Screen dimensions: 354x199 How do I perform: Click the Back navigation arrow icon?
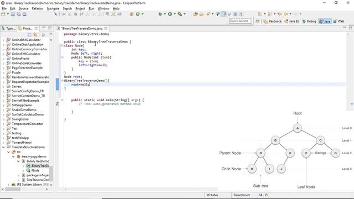pos(286,14)
